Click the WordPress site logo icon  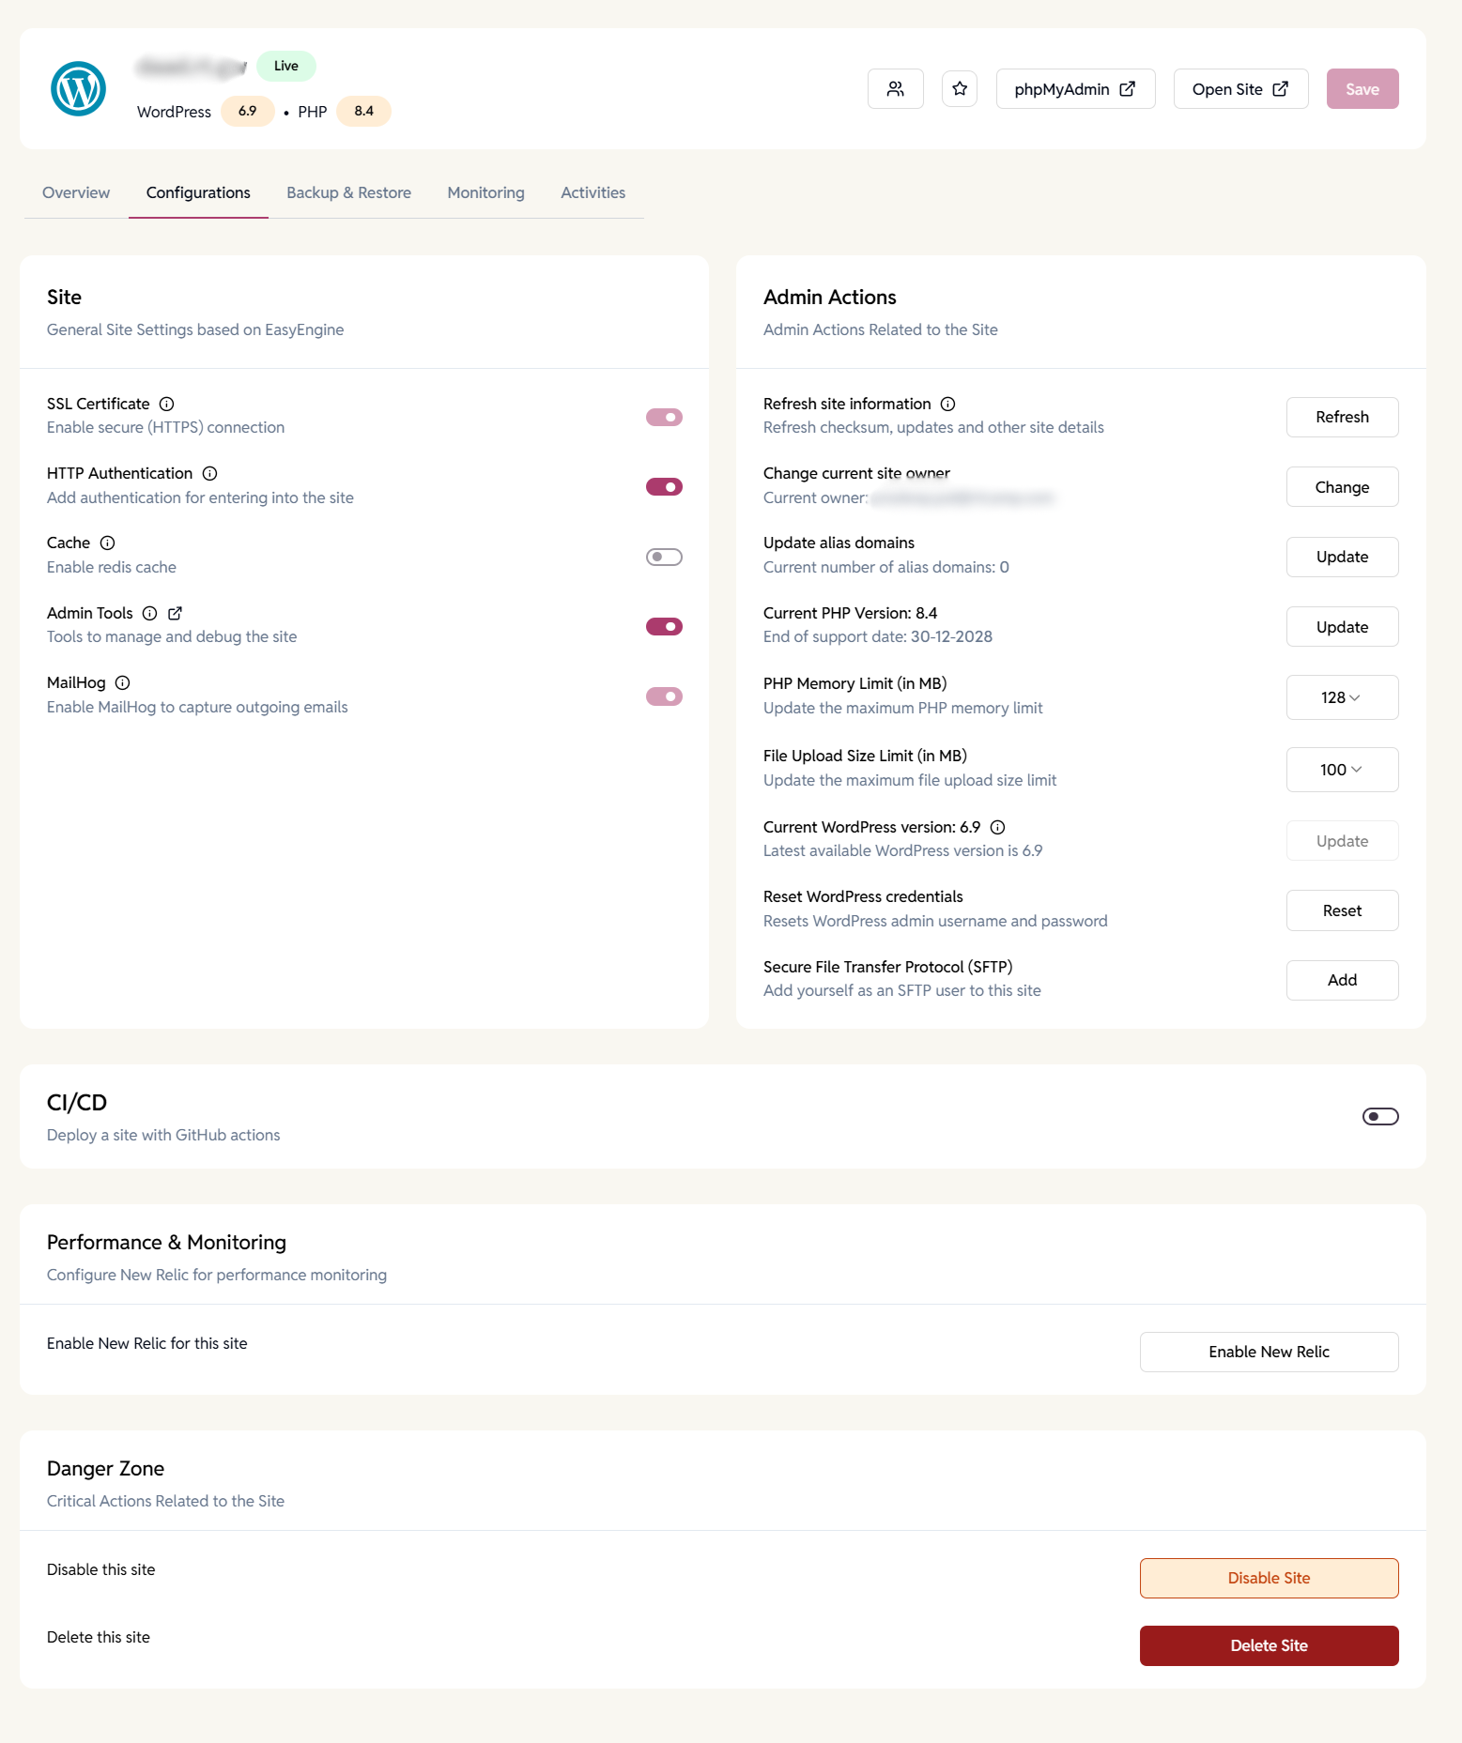click(x=77, y=88)
